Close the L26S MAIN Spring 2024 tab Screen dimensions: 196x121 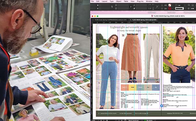pos(130,20)
